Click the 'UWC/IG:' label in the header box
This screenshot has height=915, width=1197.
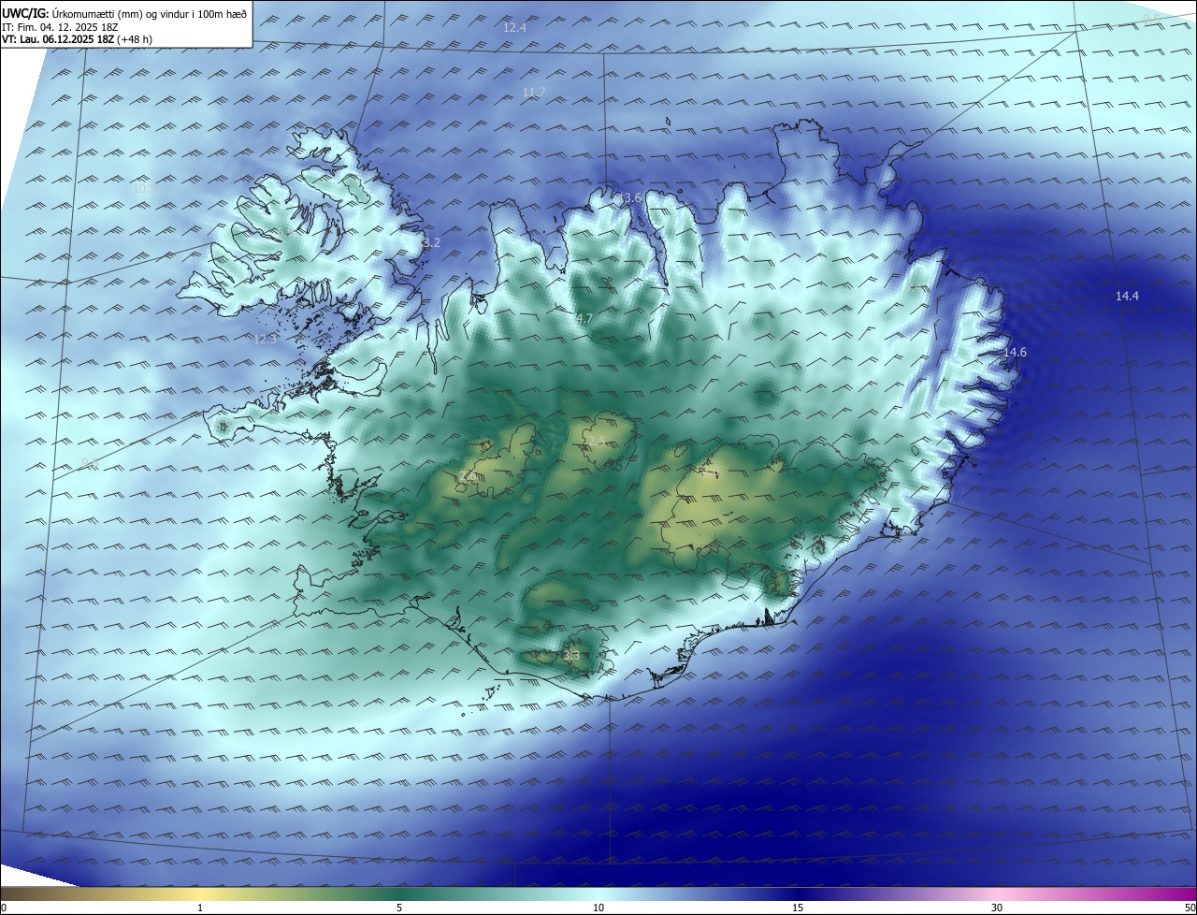tap(25, 14)
